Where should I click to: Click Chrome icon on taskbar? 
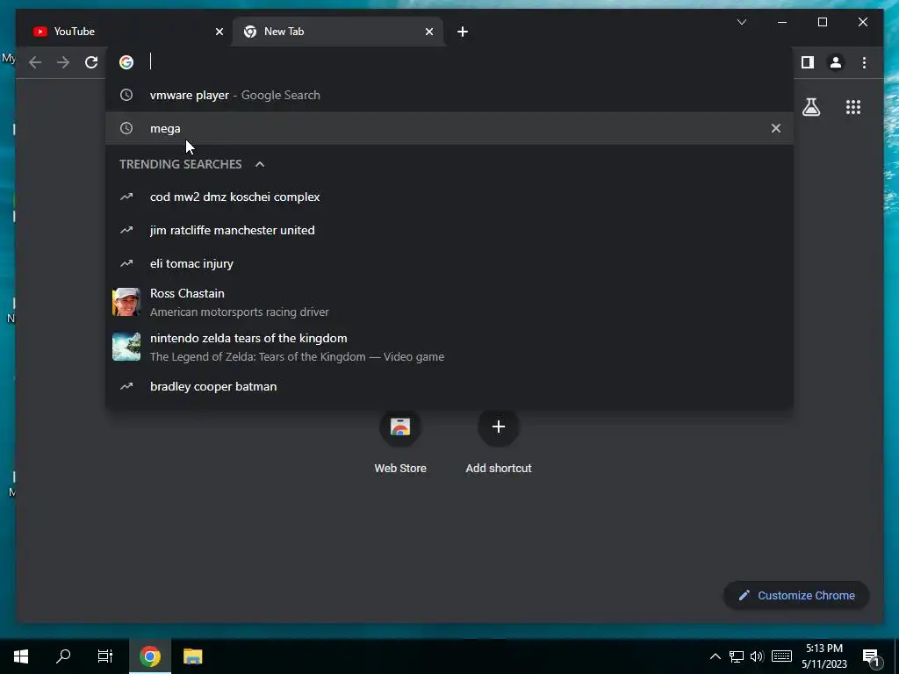coord(149,656)
